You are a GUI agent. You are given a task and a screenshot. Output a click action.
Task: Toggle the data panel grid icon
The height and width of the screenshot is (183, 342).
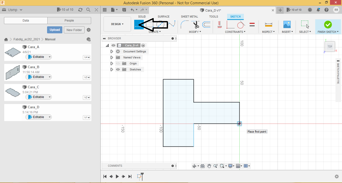105,10
